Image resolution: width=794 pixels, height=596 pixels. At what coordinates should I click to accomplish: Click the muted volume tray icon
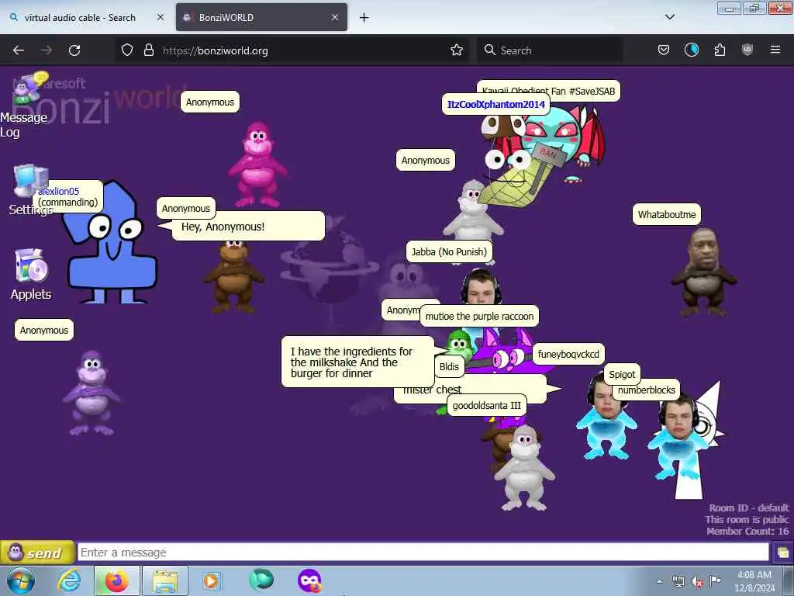click(697, 582)
